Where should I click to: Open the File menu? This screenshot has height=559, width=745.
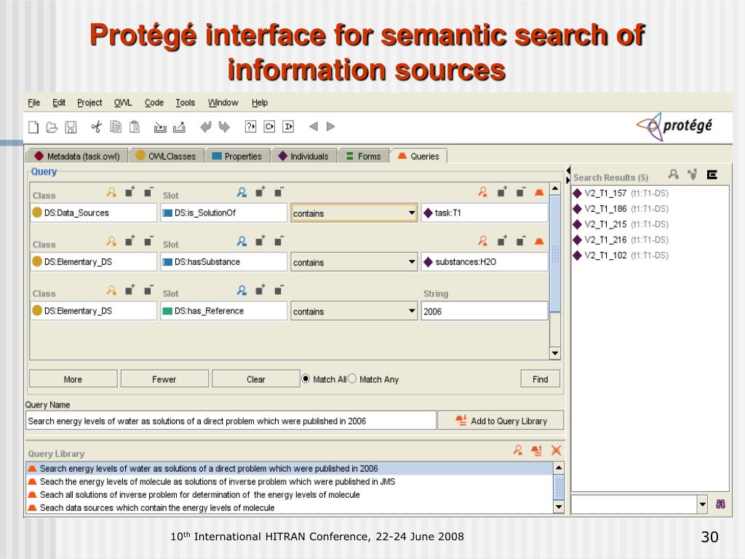[33, 103]
